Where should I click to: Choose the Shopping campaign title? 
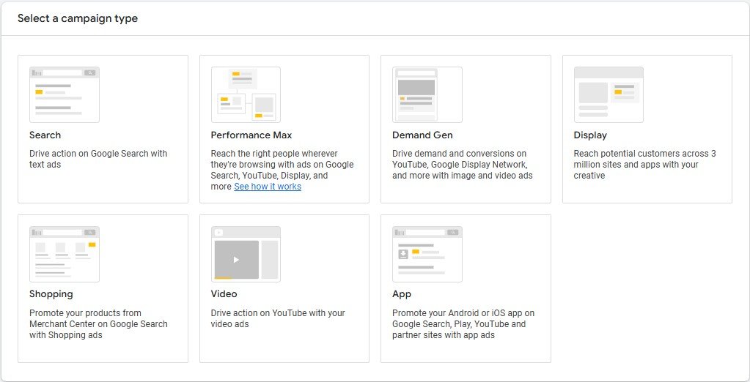pos(51,294)
